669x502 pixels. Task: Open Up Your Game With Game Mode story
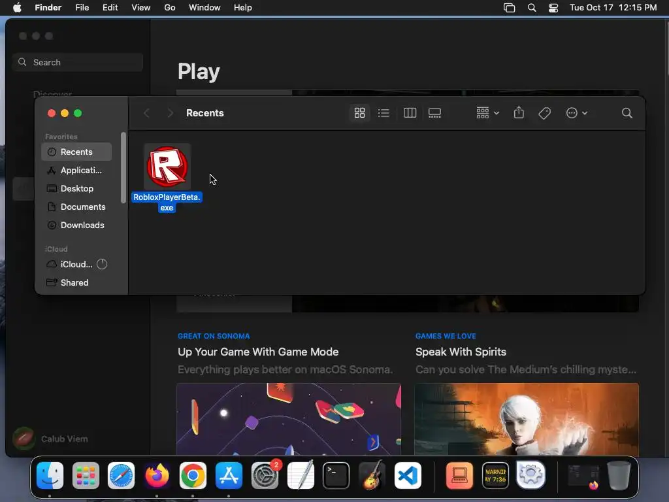coord(258,352)
